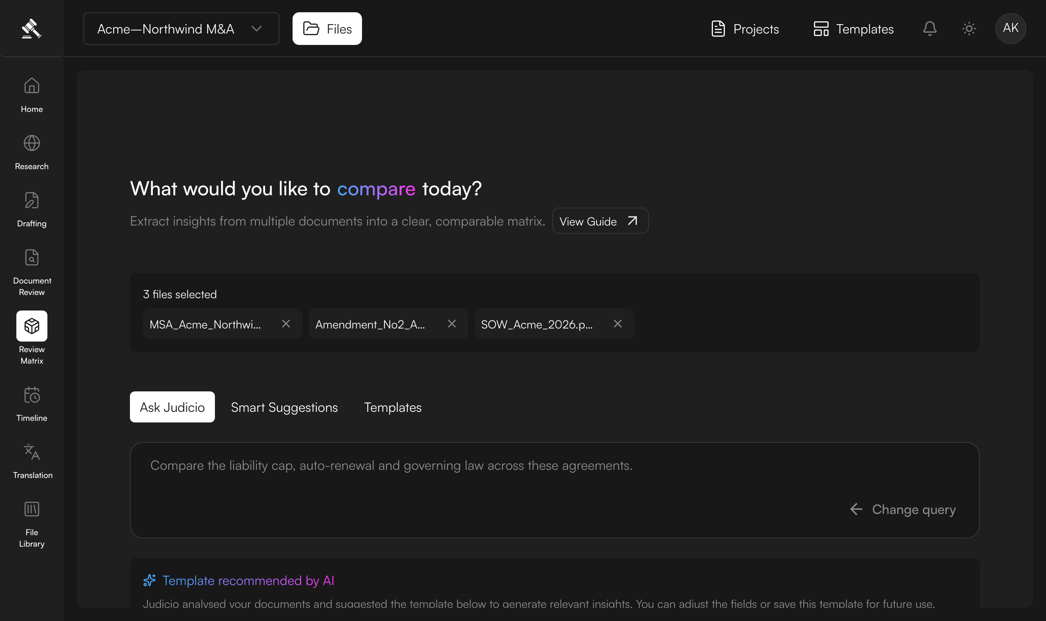This screenshot has height=621, width=1046.
Task: Switch to the Templates tab below files
Action: pyautogui.click(x=393, y=407)
